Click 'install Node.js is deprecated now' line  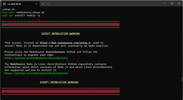point(57,46)
